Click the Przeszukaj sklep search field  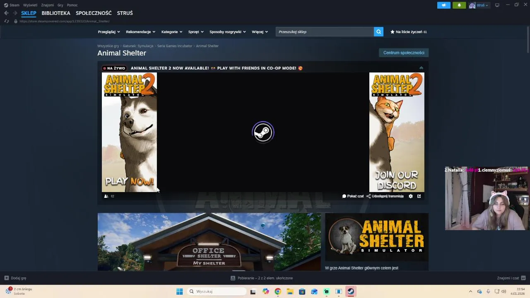325,32
